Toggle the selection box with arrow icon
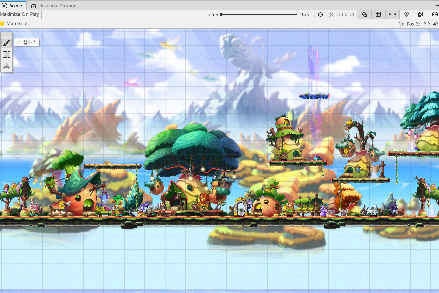 [364, 14]
